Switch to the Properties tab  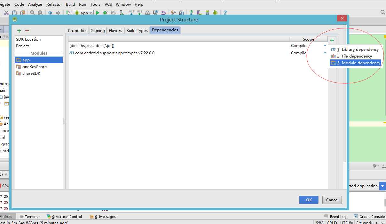pos(78,30)
